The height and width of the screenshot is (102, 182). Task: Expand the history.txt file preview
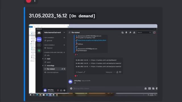(79, 72)
